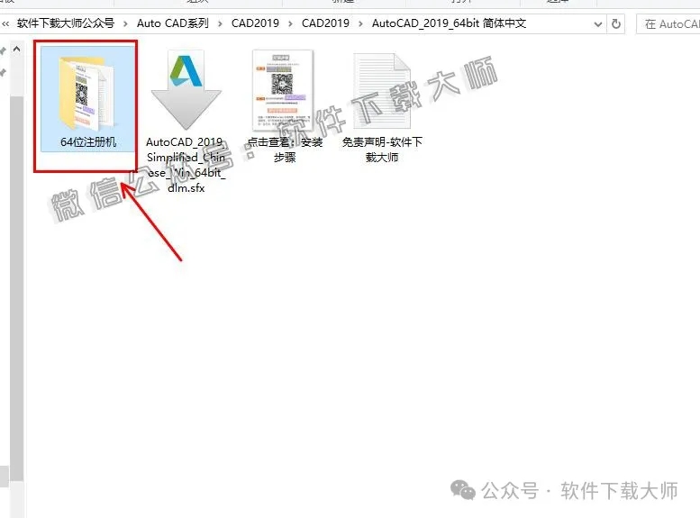Go to first CAD2019 breadcrumb segment

[x=255, y=23]
